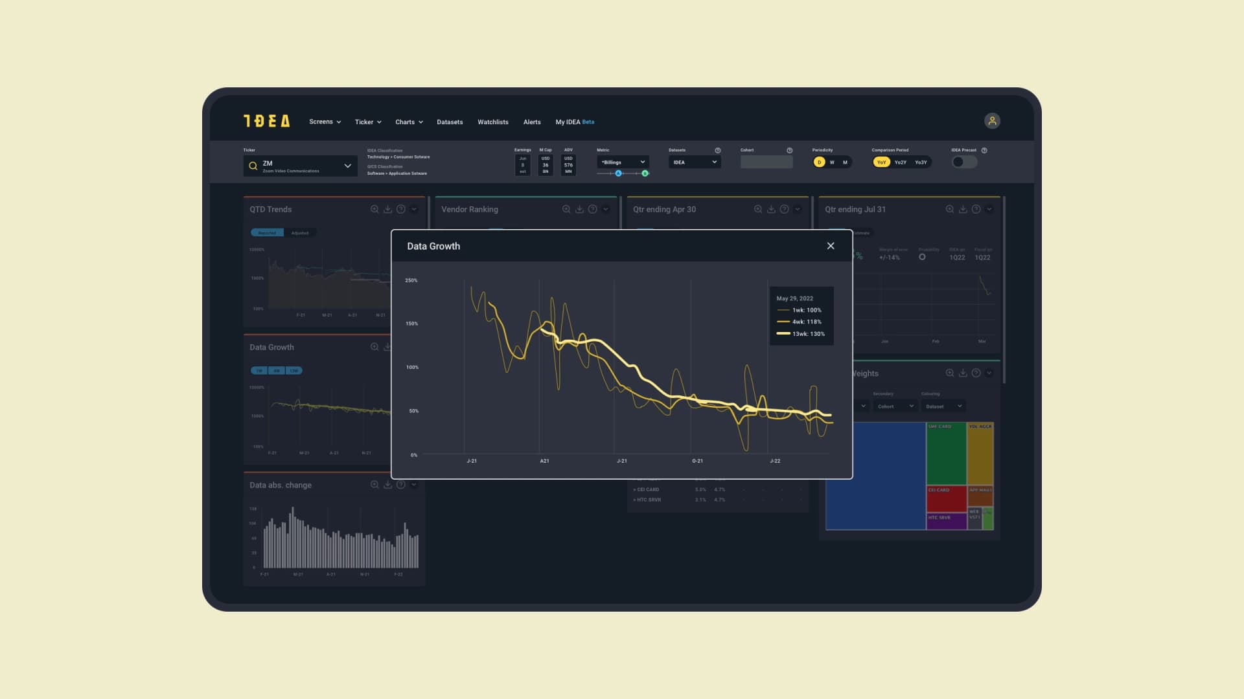Image resolution: width=1244 pixels, height=699 pixels.
Task: Select the Adjusted toggle in QTD Trends
Action: tap(300, 232)
